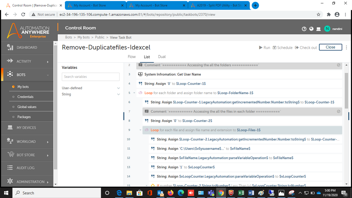Collapse the Bots menu arrow
The height and width of the screenshot is (198, 352).
(48, 75)
